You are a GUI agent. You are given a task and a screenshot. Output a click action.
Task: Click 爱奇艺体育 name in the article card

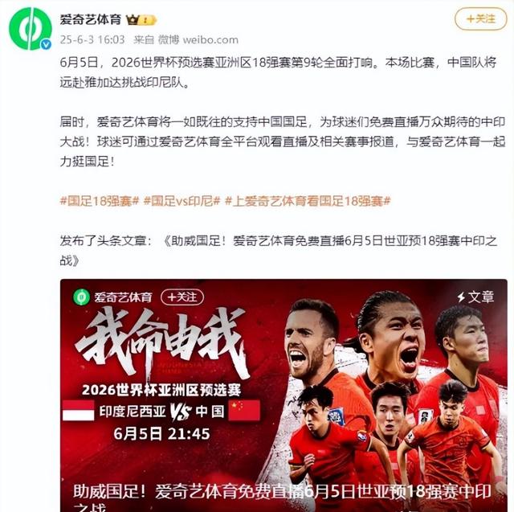[123, 297]
